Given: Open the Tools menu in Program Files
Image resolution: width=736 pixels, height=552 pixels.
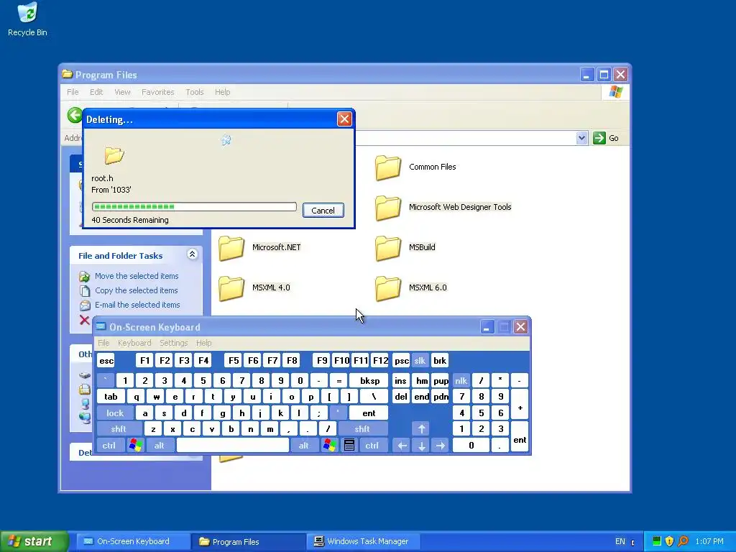Looking at the screenshot, I should (194, 92).
